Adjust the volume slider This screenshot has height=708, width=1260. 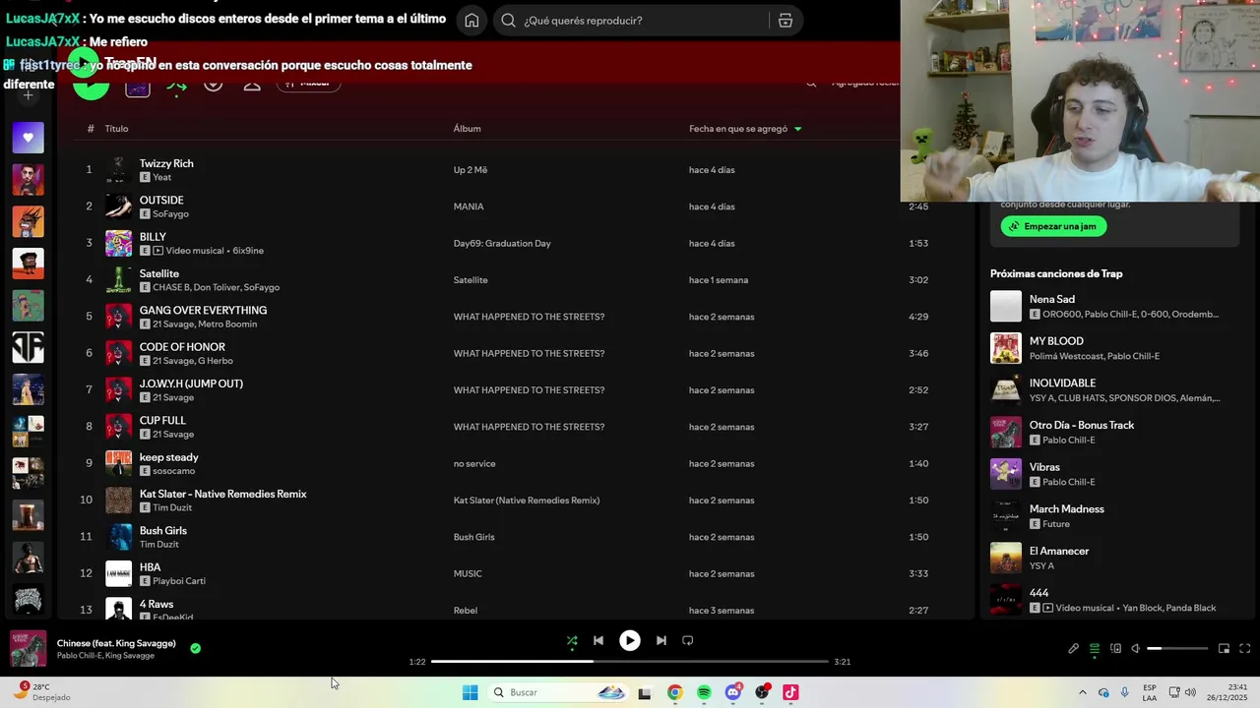tap(1177, 648)
